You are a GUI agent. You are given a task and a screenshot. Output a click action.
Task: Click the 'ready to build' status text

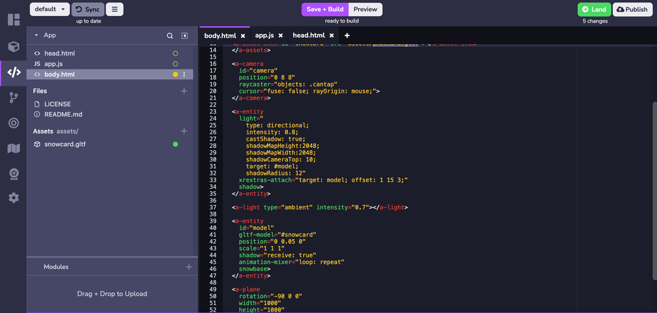[x=342, y=21]
